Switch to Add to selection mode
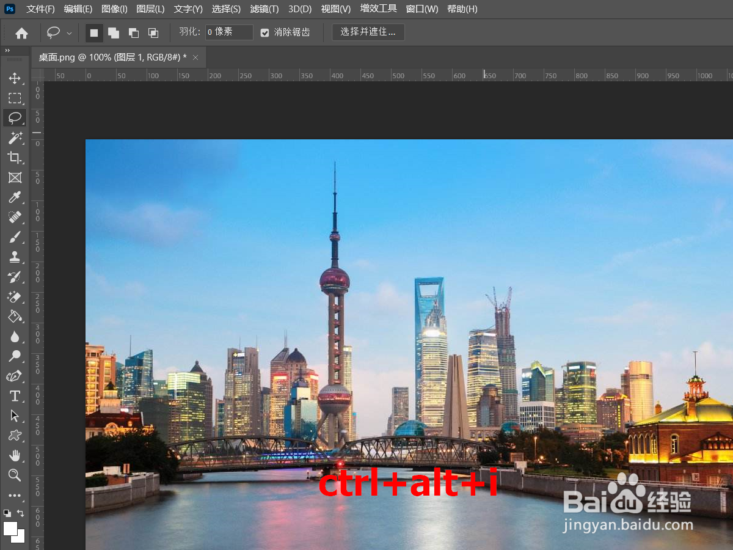Viewport: 733px width, 550px height. (x=114, y=32)
